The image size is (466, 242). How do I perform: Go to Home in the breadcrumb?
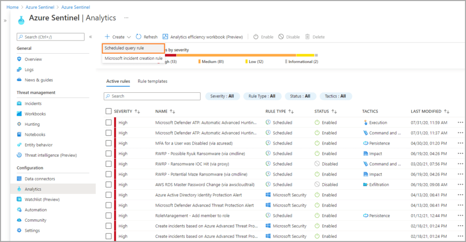tap(13, 7)
